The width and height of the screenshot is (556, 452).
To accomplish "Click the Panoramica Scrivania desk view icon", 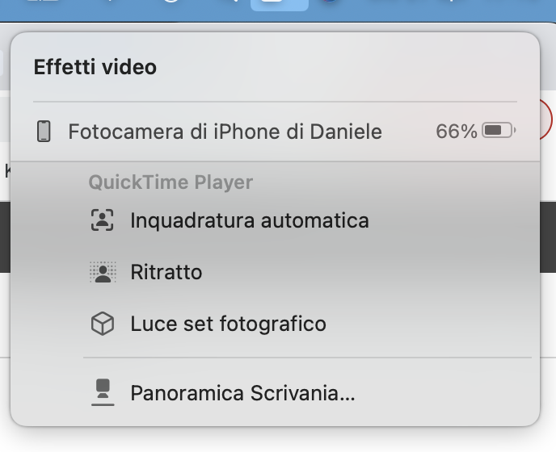I will 102,393.
